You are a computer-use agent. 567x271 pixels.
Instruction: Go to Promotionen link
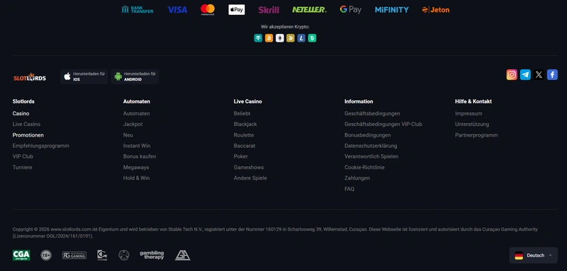coord(28,135)
